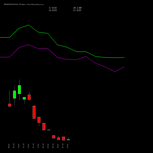Click the lowest point of the purple line
This screenshot has height=153, width=153.
click(x=115, y=72)
